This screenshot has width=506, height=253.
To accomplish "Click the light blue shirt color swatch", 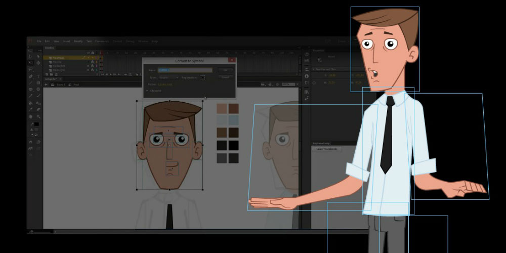I will click(x=233, y=120).
